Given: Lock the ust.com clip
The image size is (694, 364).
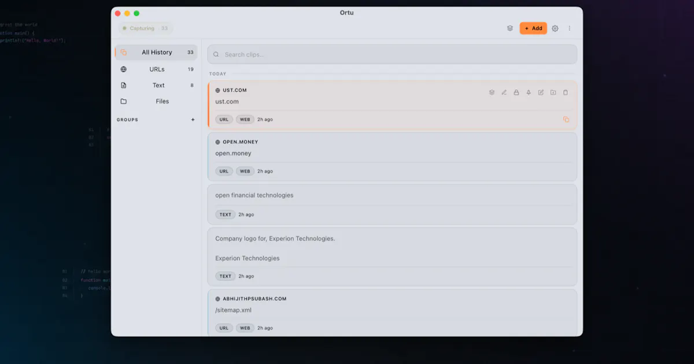Looking at the screenshot, I should pos(516,92).
